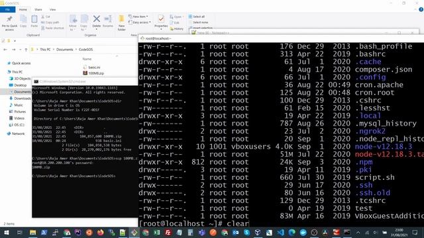Select Desktop in navigation pane
This screenshot has width=424, height=238.
coord(18,85)
